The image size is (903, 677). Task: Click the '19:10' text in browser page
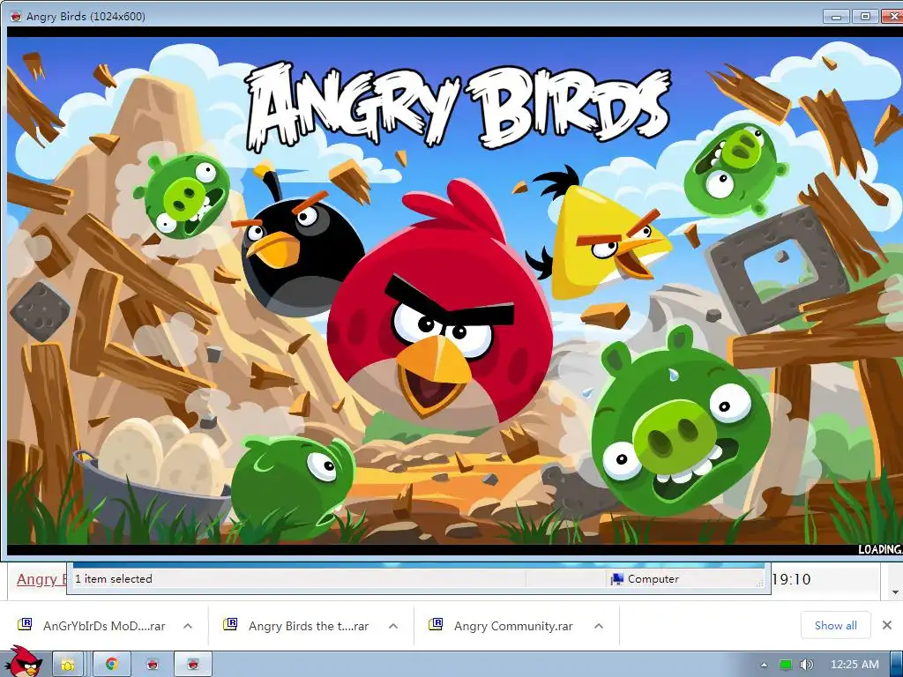coord(791,579)
